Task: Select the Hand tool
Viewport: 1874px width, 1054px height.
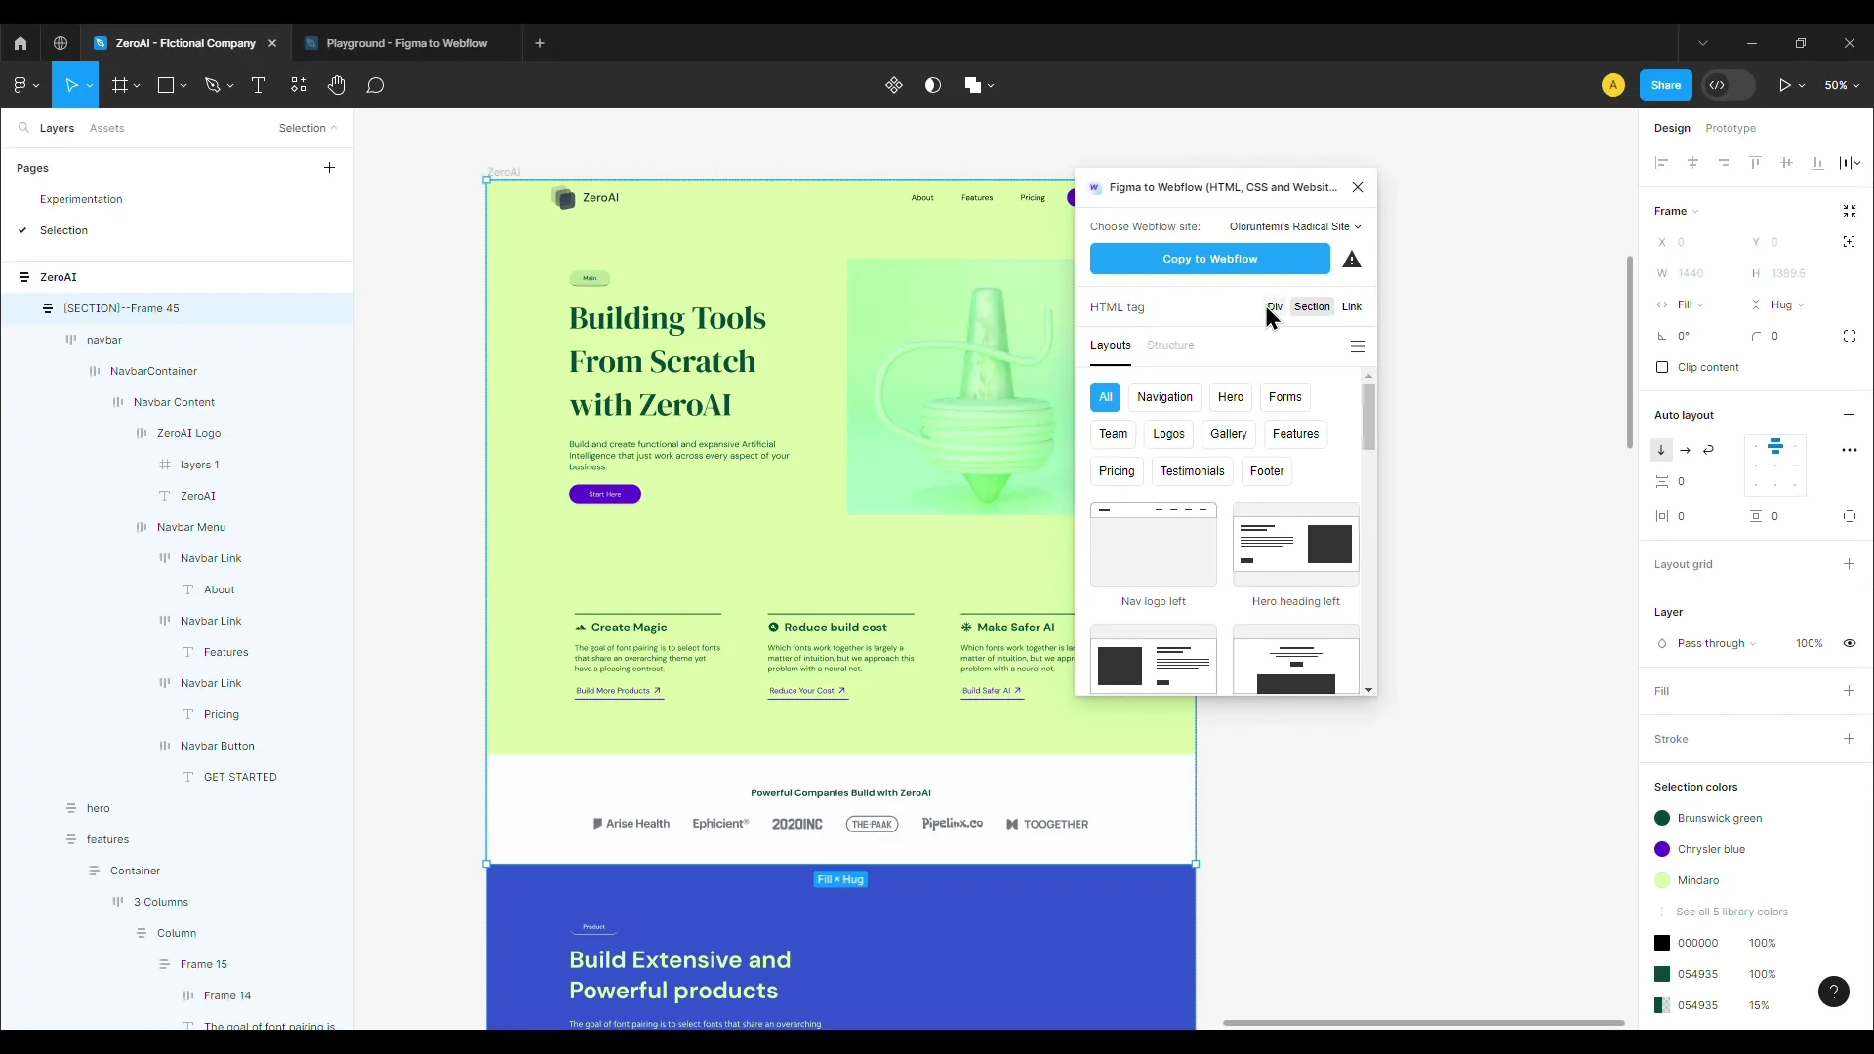Action: click(337, 85)
